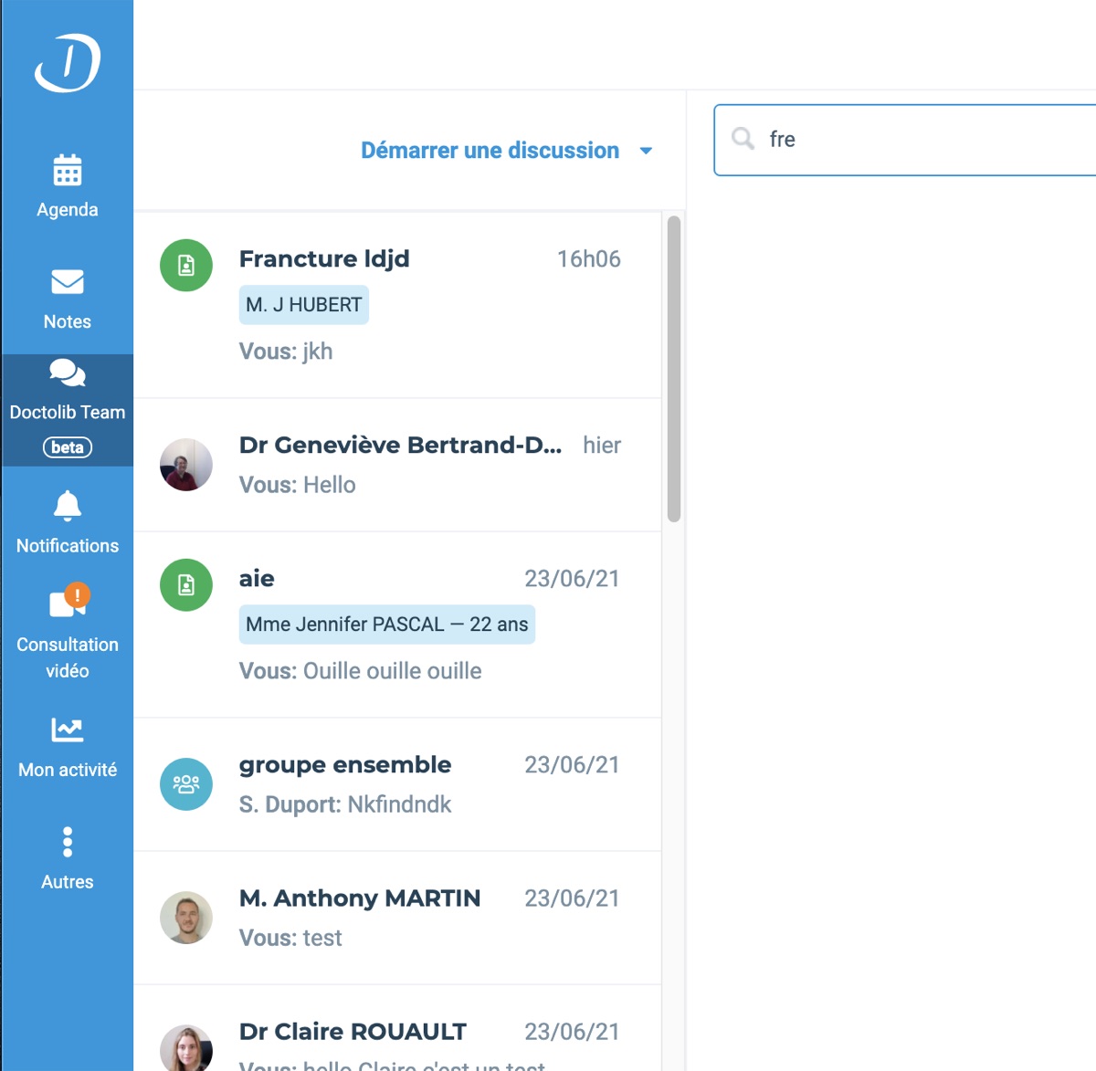Open M. Anthony MARTIN conversation title
Viewport: 1096px width, 1071px height.
[x=360, y=898]
